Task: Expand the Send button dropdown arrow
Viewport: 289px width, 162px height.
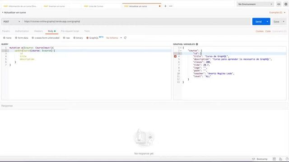Action: point(267,22)
